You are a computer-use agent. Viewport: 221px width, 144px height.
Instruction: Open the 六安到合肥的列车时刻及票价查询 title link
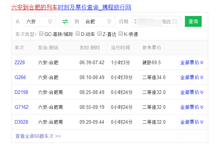coord(71,7)
